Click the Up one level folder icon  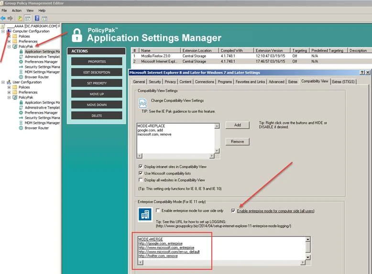point(20,18)
